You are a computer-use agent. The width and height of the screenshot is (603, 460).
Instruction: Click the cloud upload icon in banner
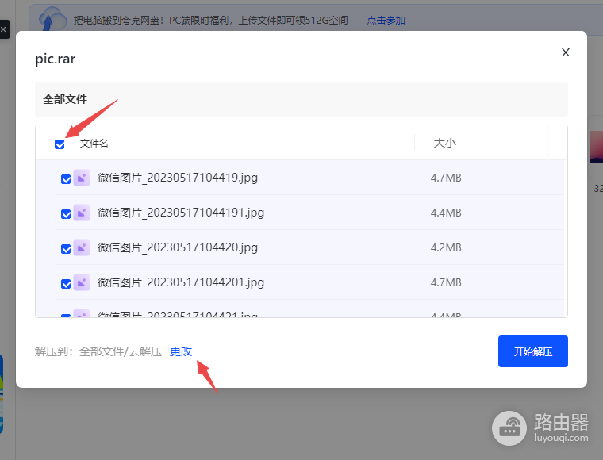pyautogui.click(x=52, y=20)
